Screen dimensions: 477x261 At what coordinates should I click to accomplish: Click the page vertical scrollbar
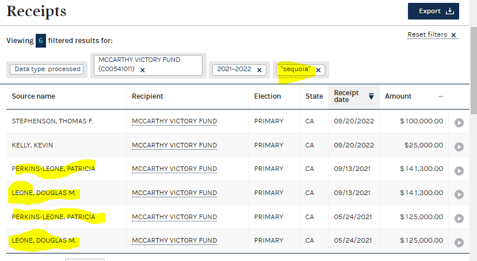pyautogui.click(x=474, y=71)
